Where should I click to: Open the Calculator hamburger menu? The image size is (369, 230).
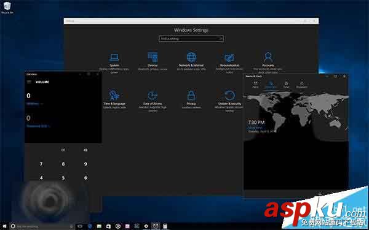tap(29, 82)
